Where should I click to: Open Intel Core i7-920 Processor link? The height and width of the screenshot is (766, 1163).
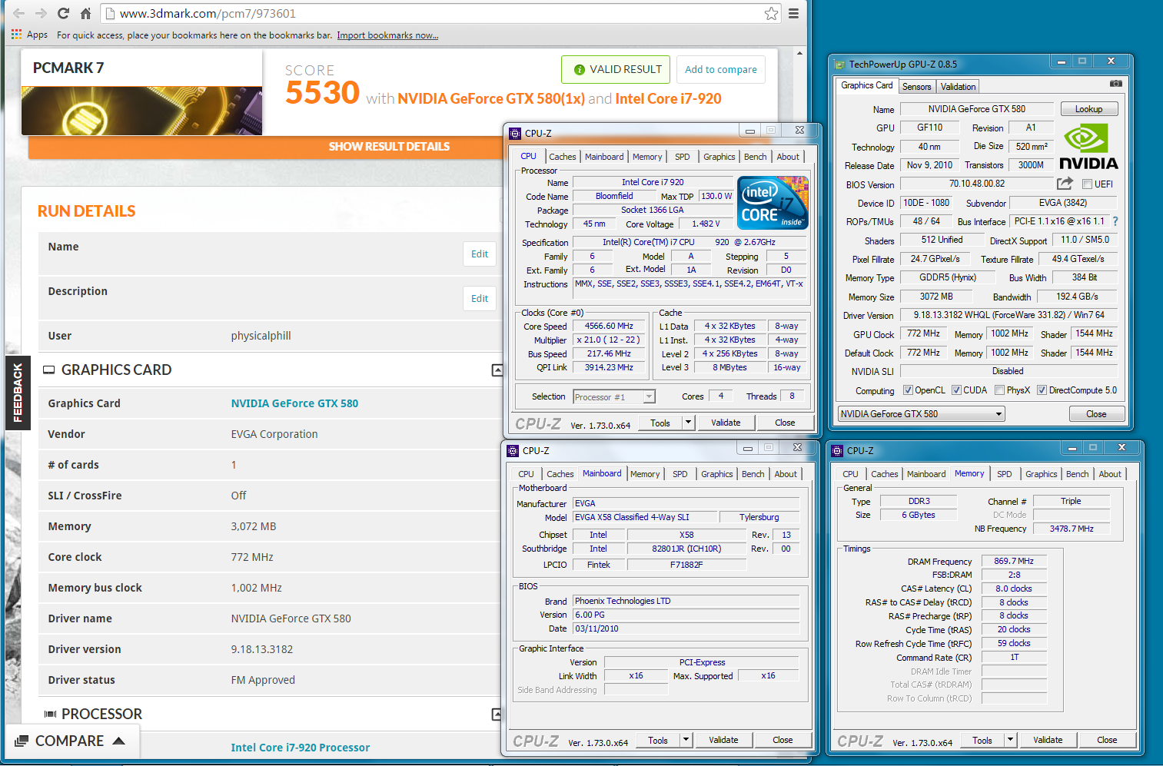tap(300, 748)
